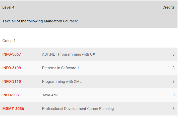Open the INFO-5051 course link
Viewport: 178px width, 116px height.
pos(12,95)
